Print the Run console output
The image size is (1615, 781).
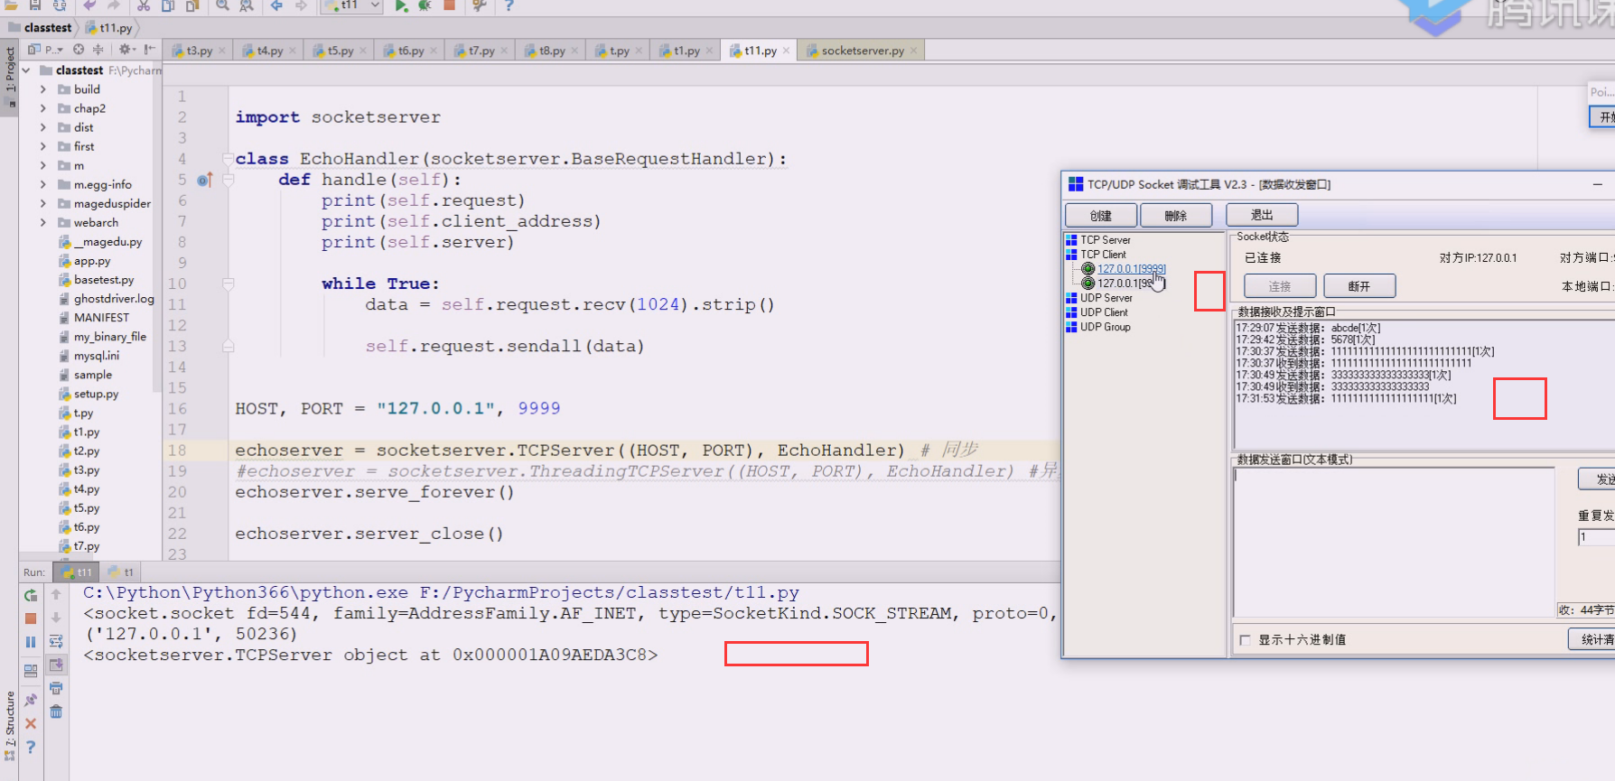(56, 689)
